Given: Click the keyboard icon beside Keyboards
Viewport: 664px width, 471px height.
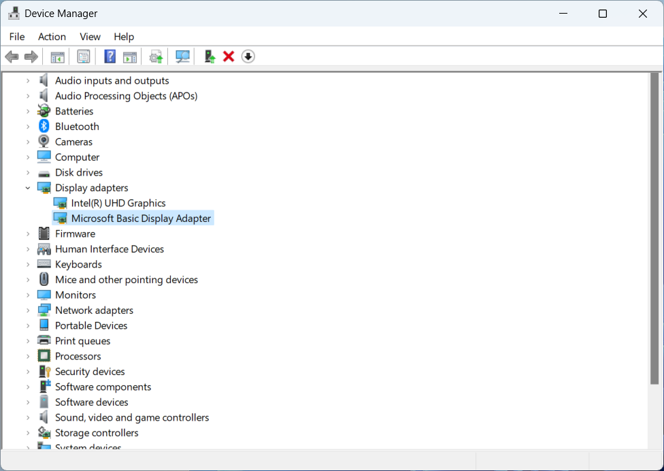Looking at the screenshot, I should [x=44, y=264].
